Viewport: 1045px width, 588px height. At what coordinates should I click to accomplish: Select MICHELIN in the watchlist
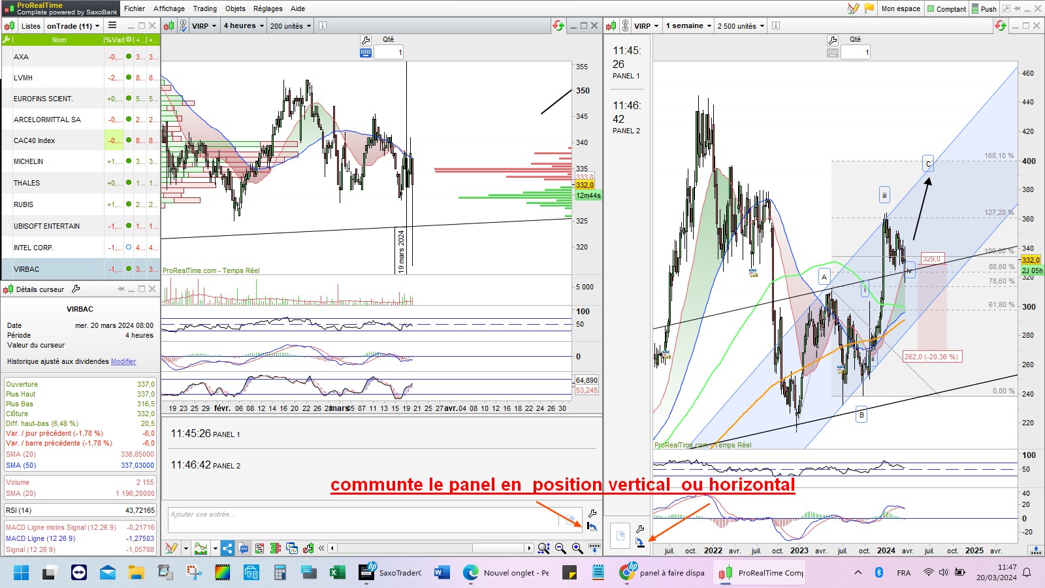click(80, 161)
